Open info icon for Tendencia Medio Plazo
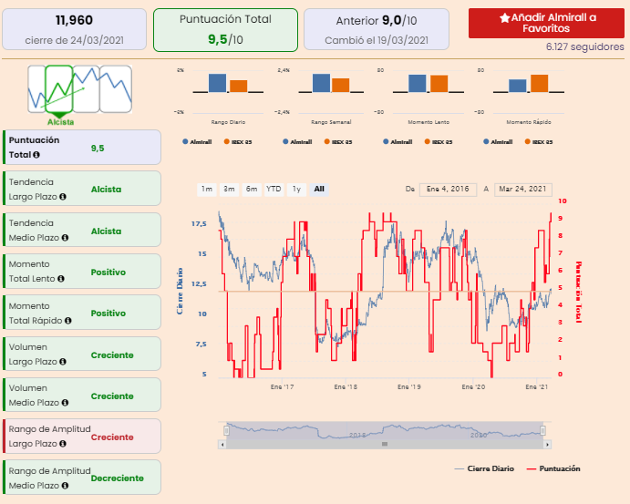The width and height of the screenshot is (630, 504). click(65, 238)
